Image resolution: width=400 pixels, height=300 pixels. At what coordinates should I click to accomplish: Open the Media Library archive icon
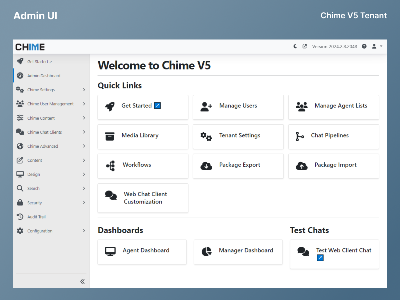point(109,136)
